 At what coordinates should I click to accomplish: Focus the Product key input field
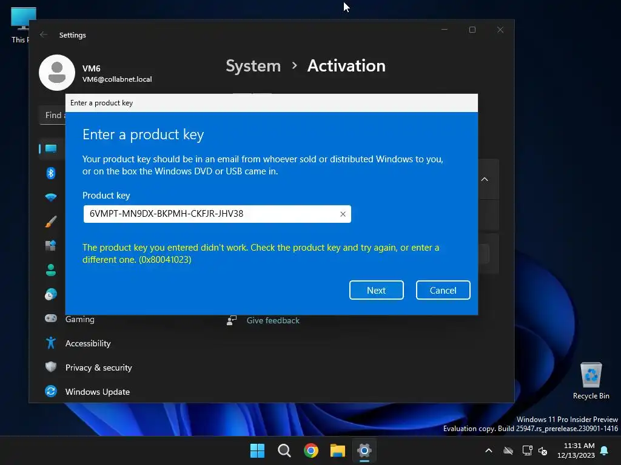[x=217, y=214]
